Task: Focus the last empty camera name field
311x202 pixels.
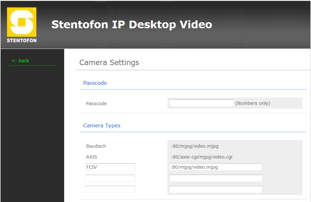Action: 110,189
